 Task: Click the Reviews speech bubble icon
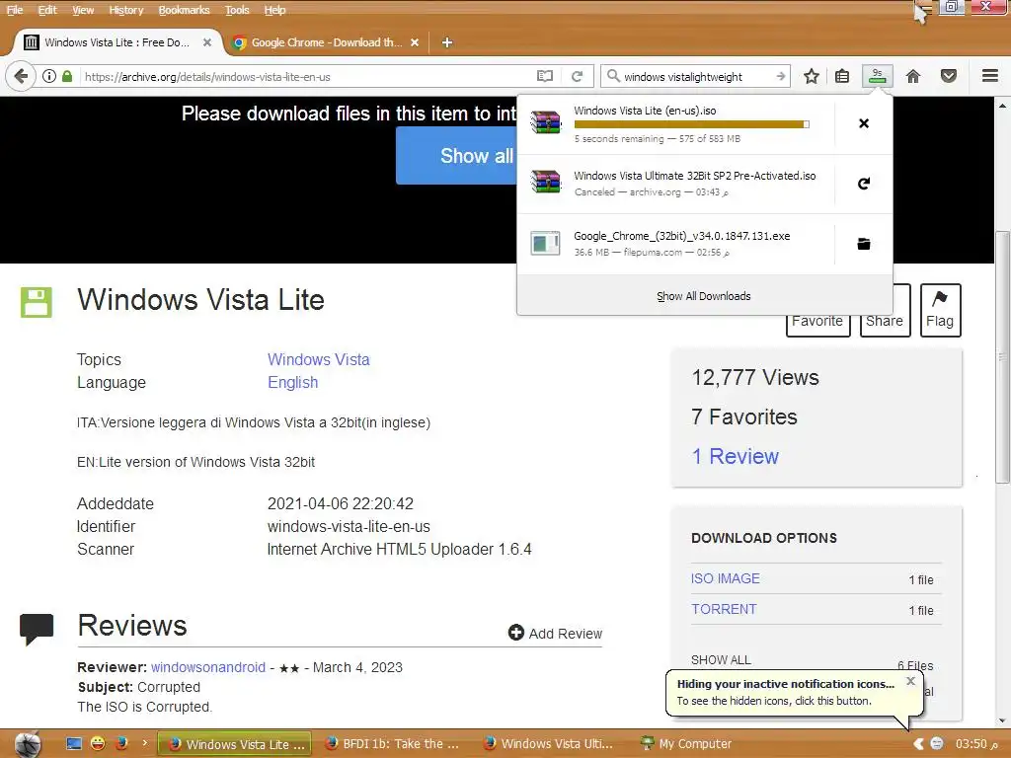[x=37, y=629]
